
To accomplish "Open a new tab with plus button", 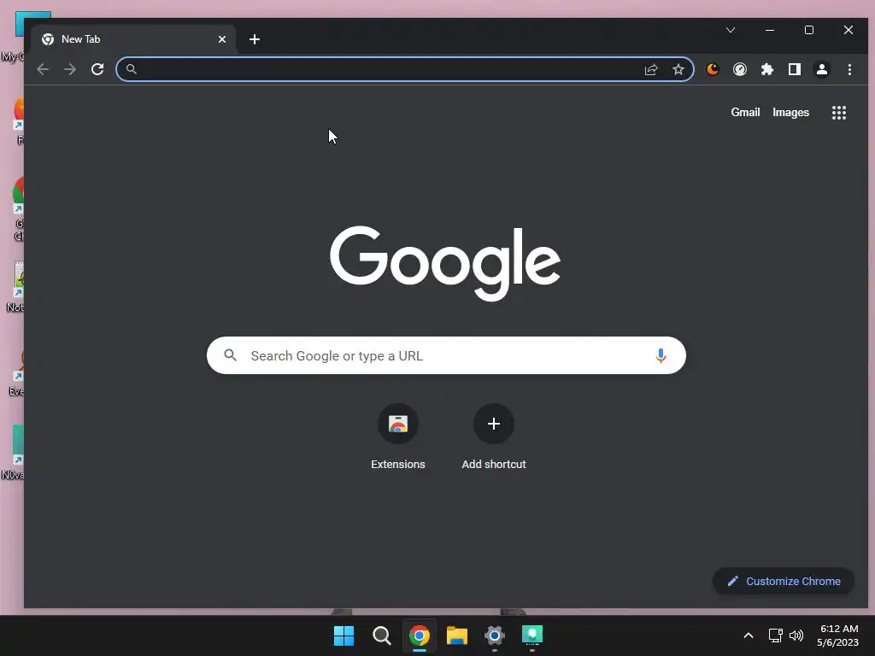I will (x=255, y=39).
